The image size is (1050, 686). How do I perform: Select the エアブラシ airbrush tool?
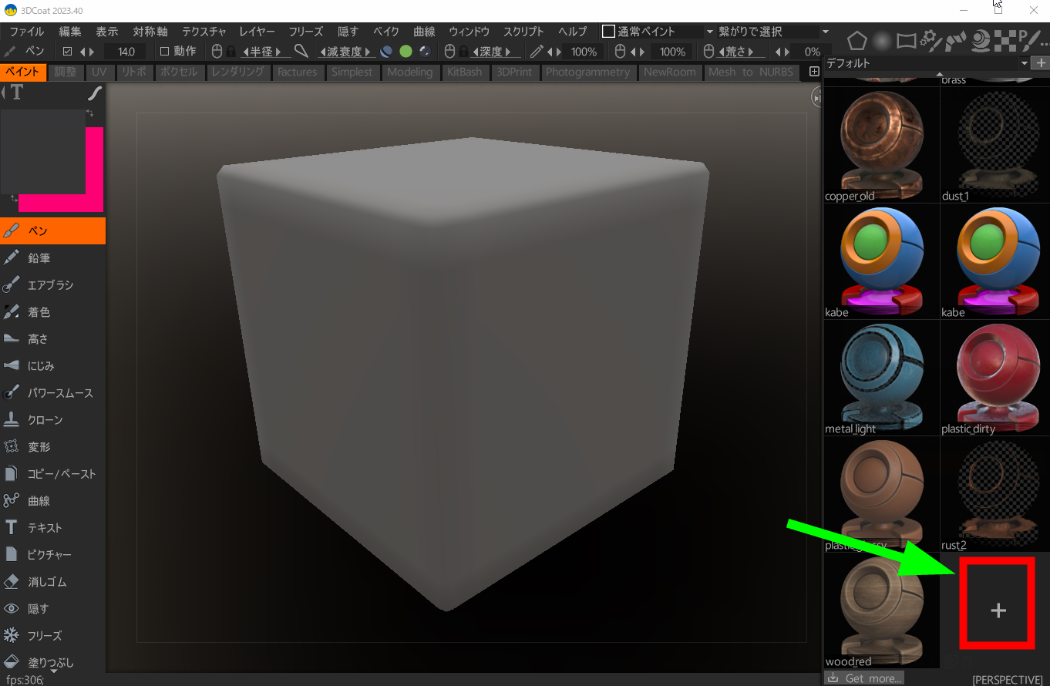(x=50, y=285)
